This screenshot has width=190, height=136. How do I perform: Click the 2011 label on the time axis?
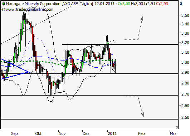point(112,133)
